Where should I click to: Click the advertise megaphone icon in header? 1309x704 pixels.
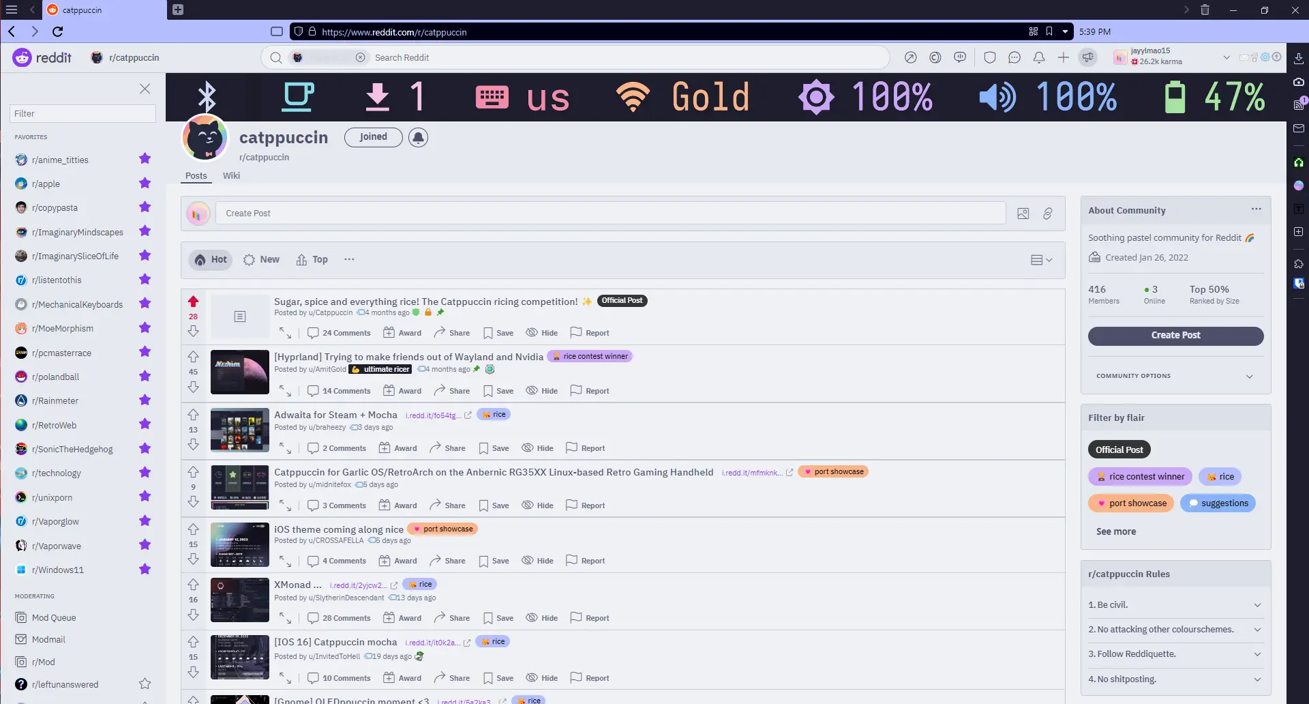1088,58
